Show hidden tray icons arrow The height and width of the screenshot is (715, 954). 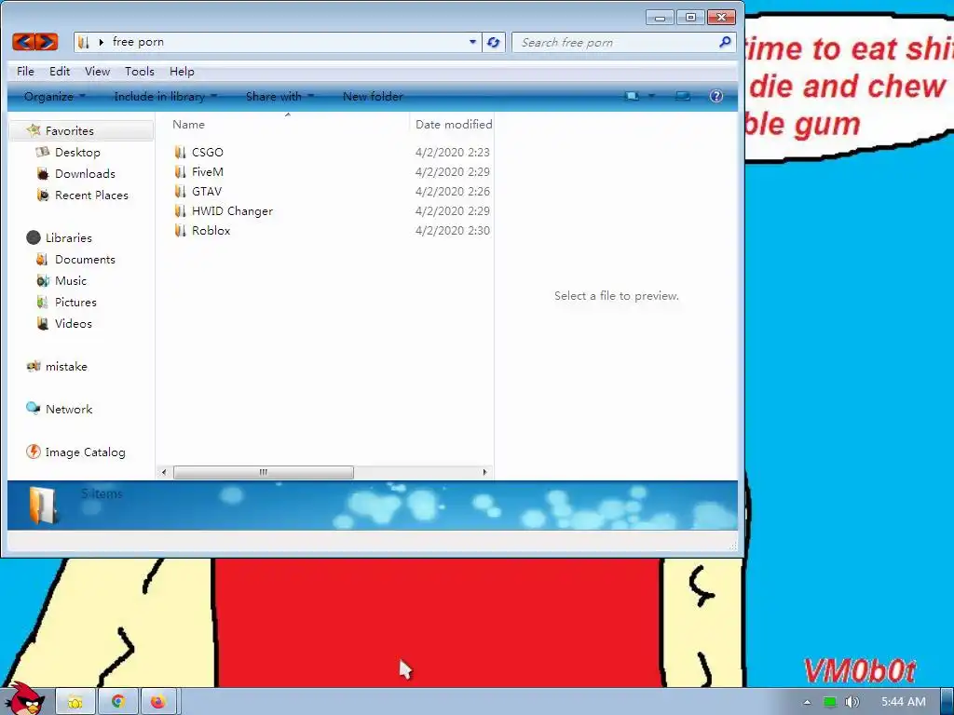click(x=807, y=702)
